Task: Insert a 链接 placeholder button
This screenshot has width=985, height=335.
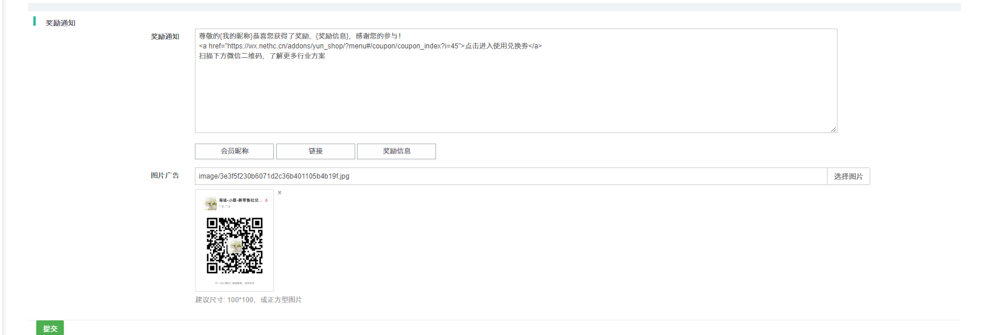Action: (315, 151)
